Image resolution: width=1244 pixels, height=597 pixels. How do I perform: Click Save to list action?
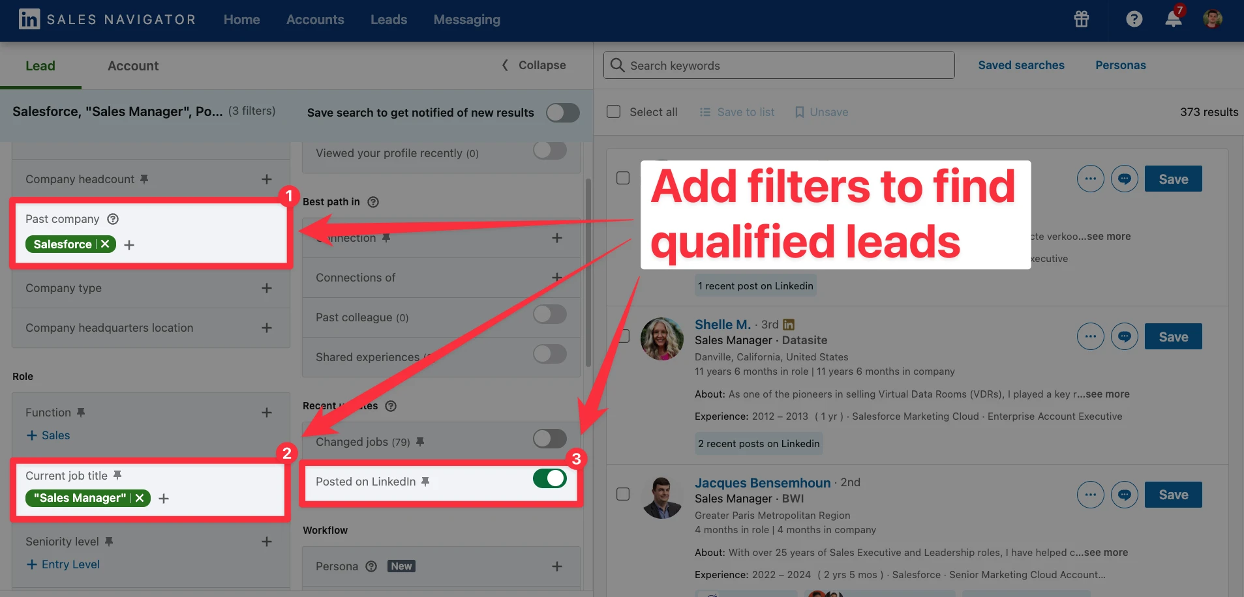(737, 112)
